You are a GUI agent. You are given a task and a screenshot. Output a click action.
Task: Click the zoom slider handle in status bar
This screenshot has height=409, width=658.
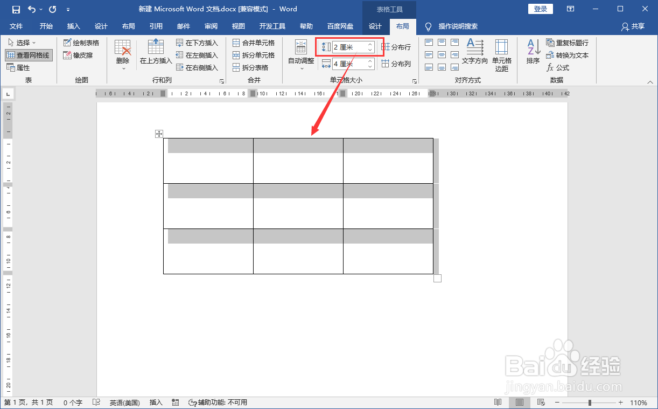[x=590, y=403]
